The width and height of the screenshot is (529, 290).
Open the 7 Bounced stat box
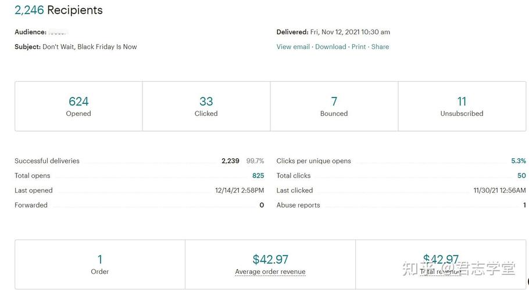click(x=334, y=106)
